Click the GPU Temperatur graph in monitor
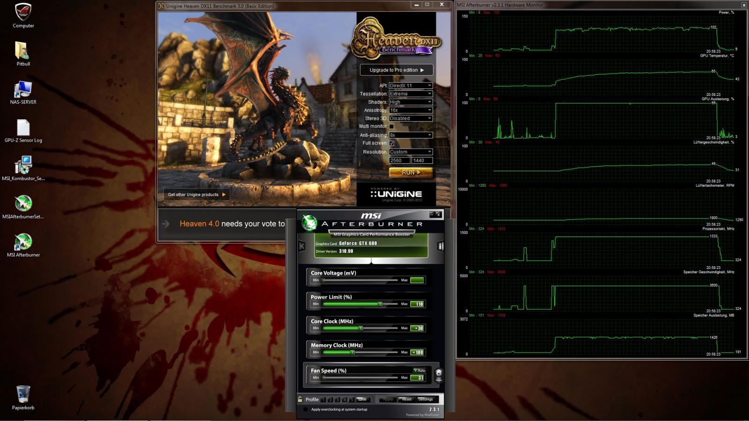Viewport: 749px width, 421px height. [602, 77]
